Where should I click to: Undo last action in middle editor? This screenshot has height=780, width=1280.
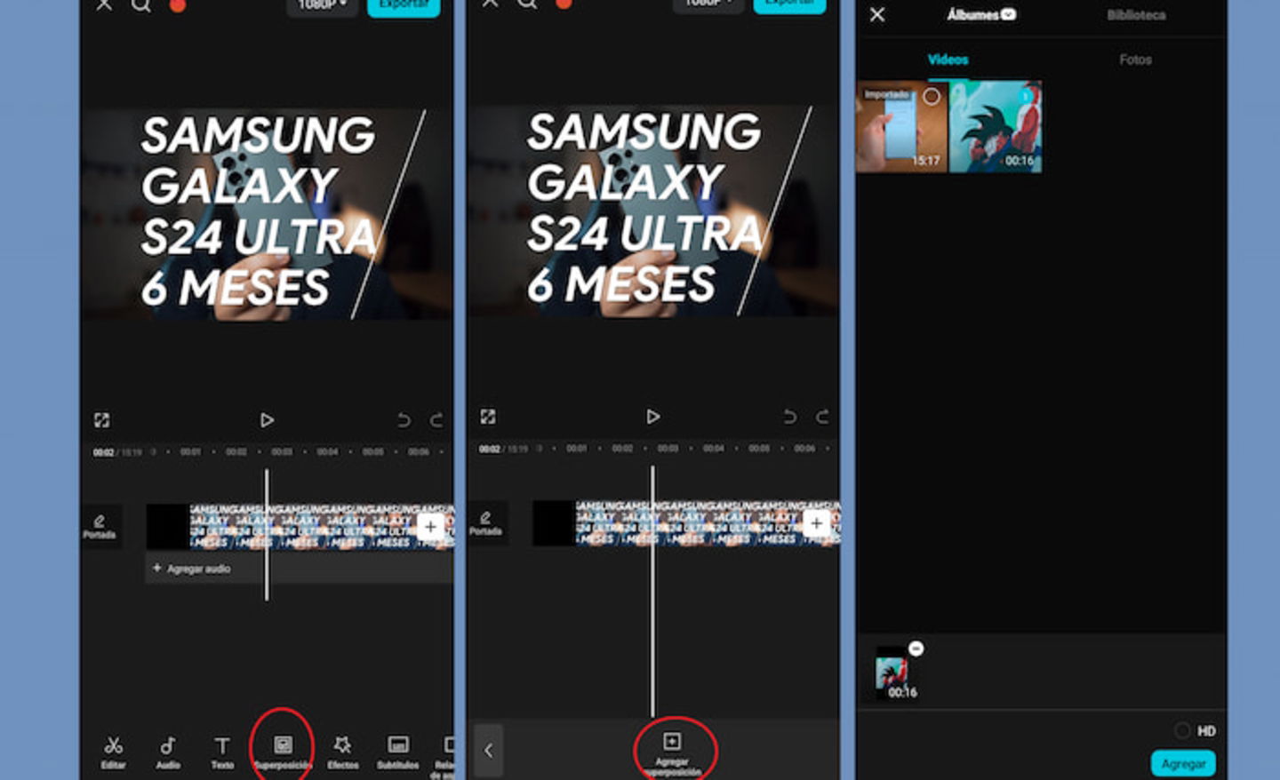pyautogui.click(x=789, y=417)
